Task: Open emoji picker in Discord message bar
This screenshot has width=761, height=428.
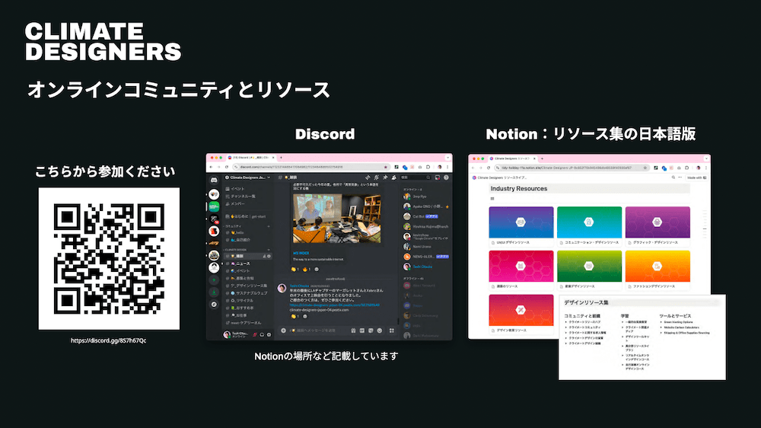Action: pos(380,331)
